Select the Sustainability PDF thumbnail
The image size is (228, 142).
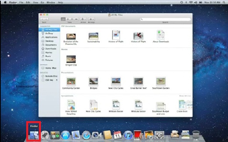pos(93,36)
